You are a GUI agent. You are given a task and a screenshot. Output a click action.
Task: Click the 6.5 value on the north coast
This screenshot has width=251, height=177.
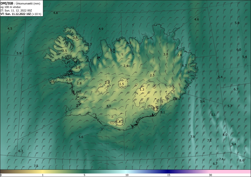click(x=129, y=43)
